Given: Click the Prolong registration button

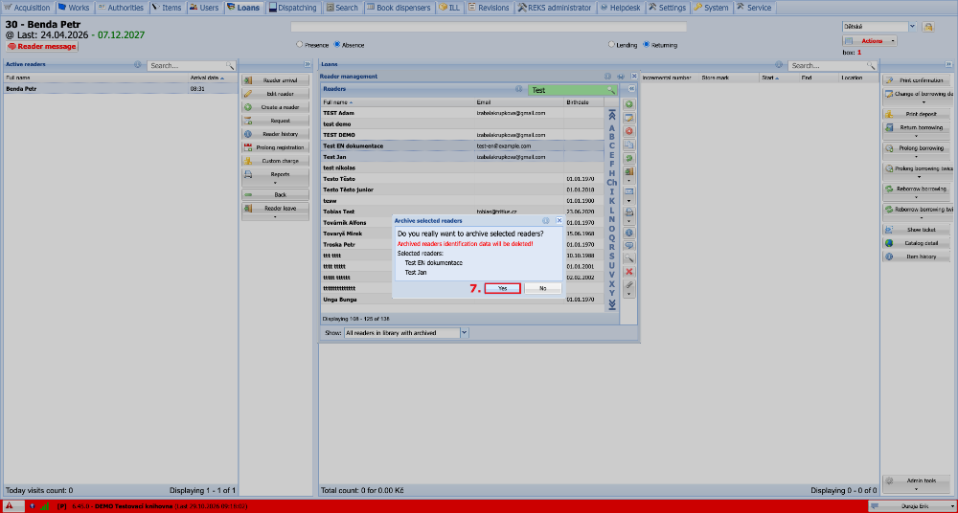Looking at the screenshot, I should pos(274,147).
